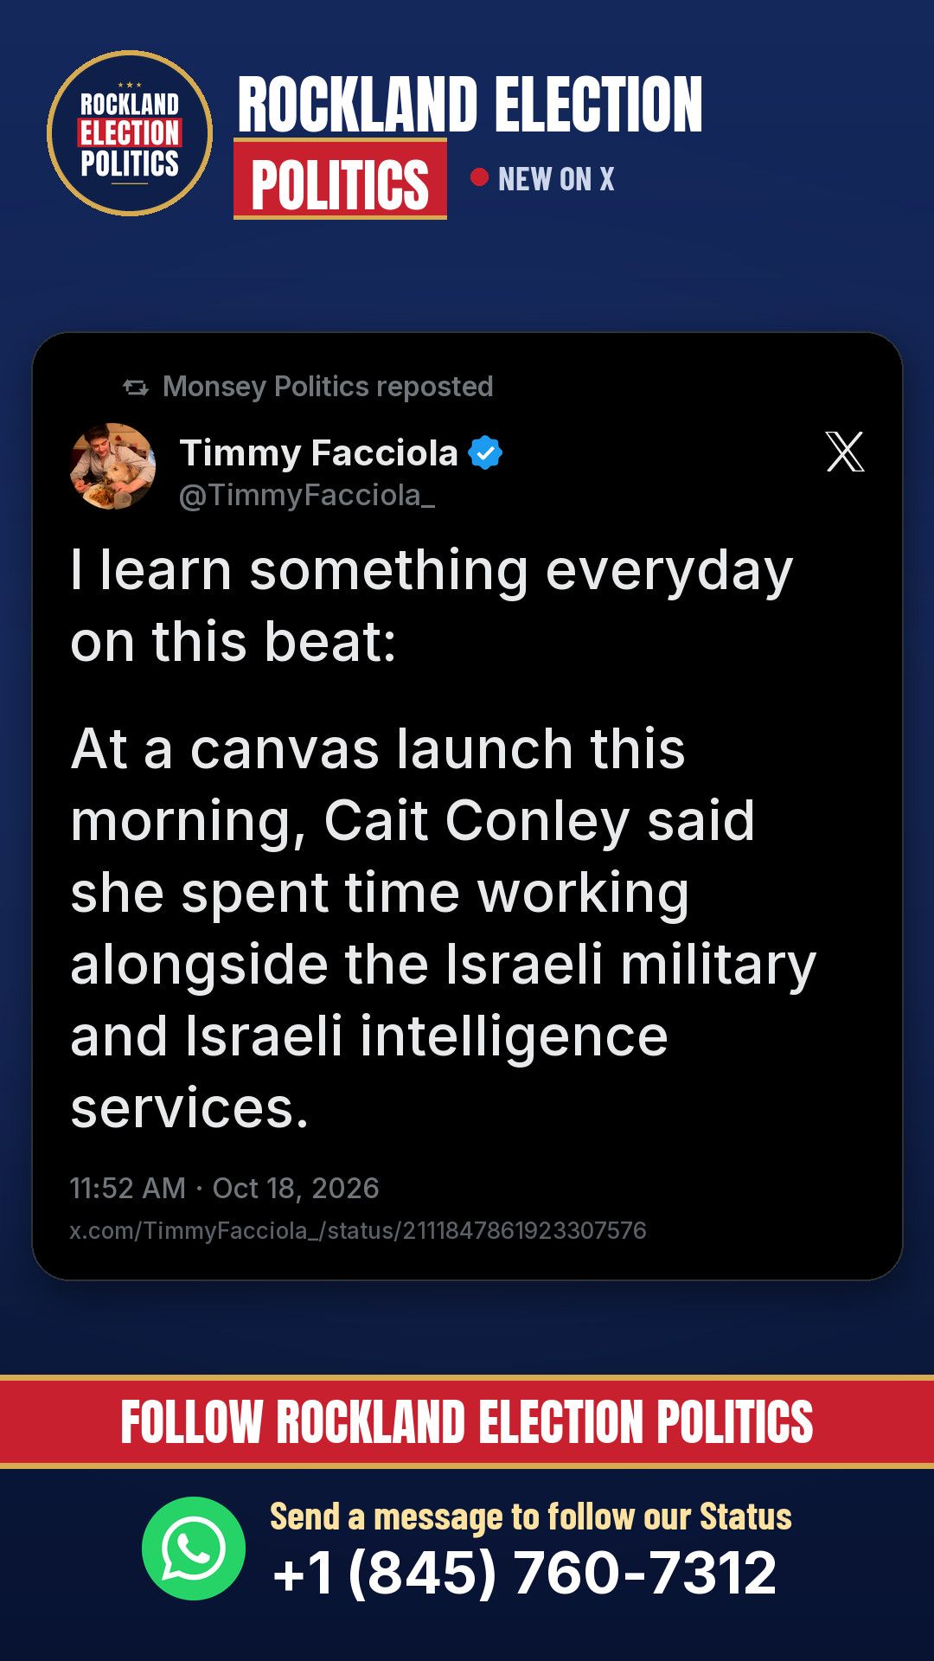Open the @TimmyFacciola_ handle
Viewport: 934px width, 1661px height.
[306, 495]
